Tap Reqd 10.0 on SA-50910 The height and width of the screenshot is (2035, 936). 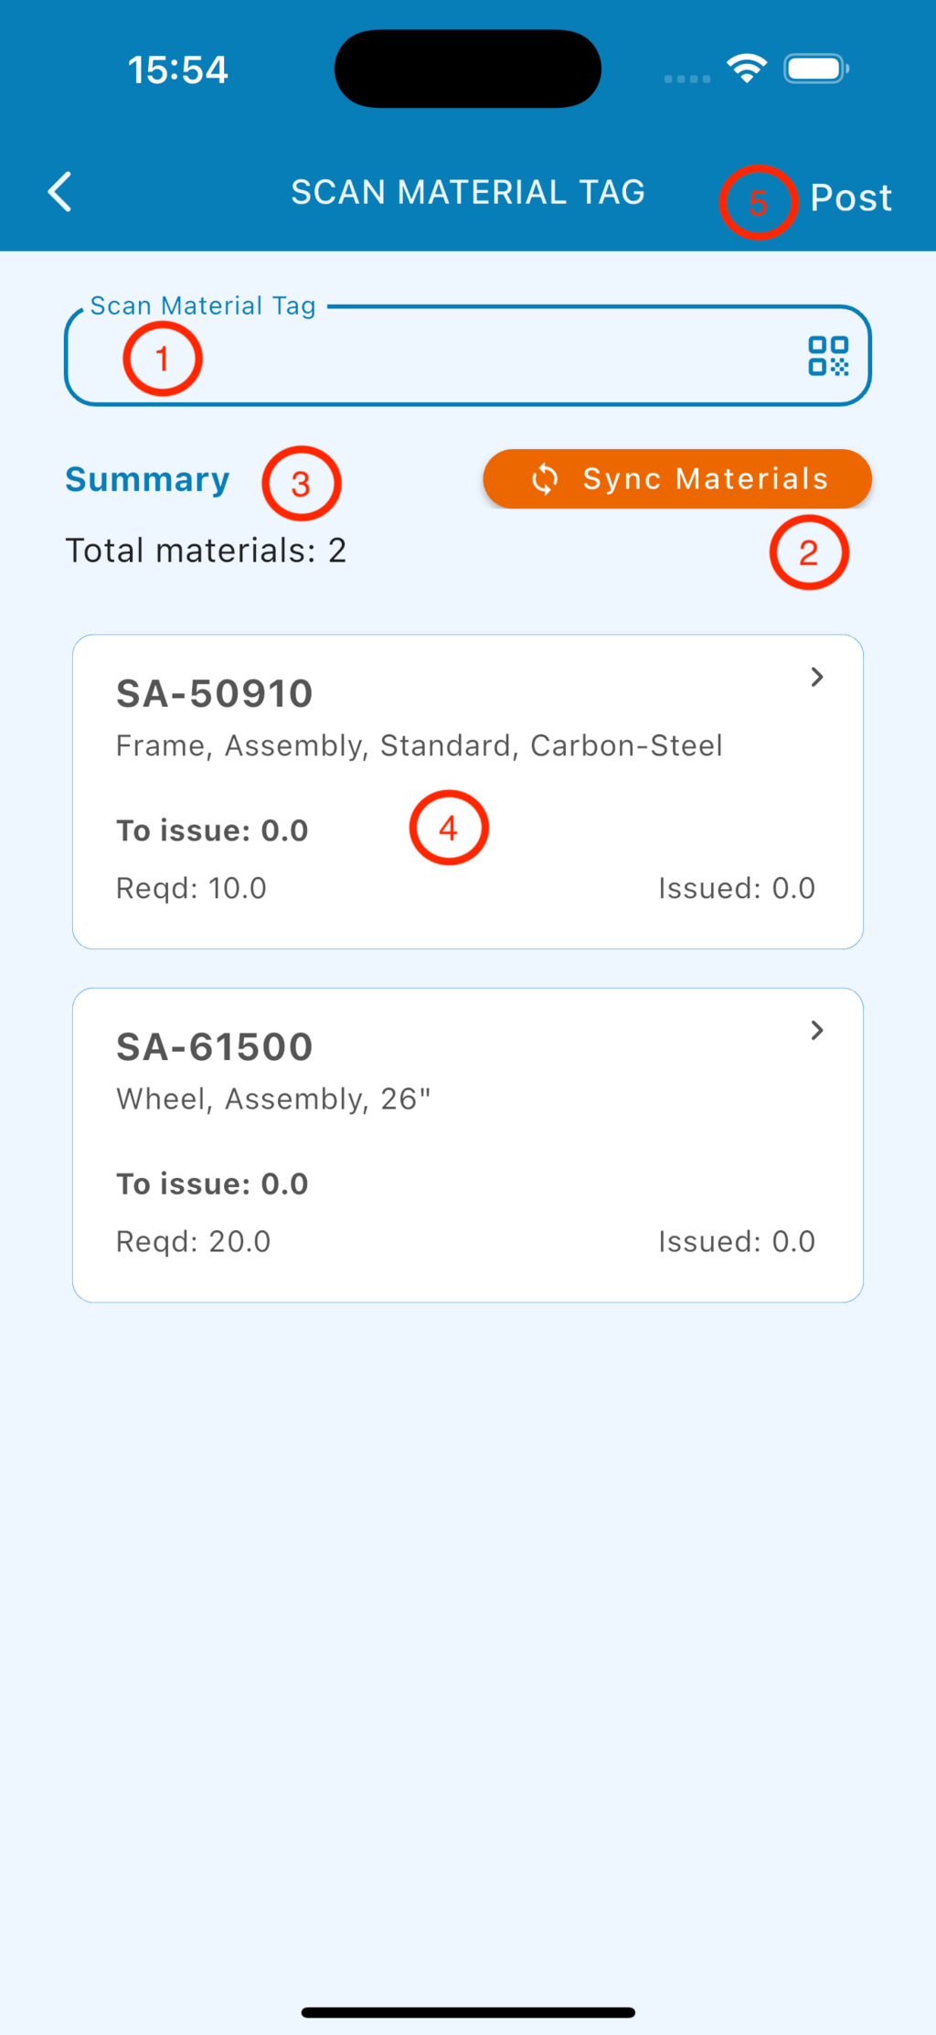tap(191, 888)
